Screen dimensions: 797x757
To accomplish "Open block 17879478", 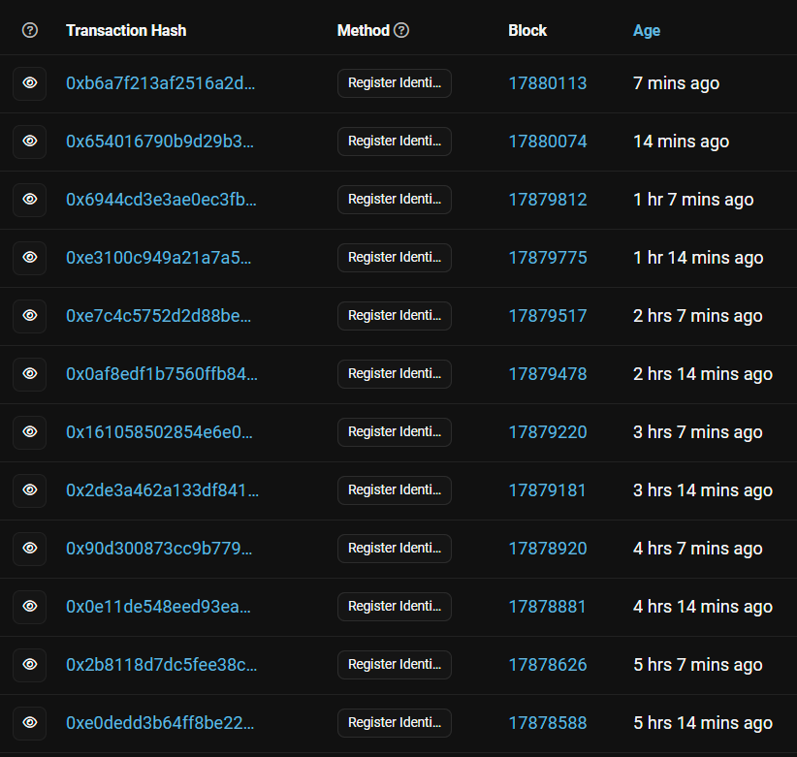I will pyautogui.click(x=548, y=374).
